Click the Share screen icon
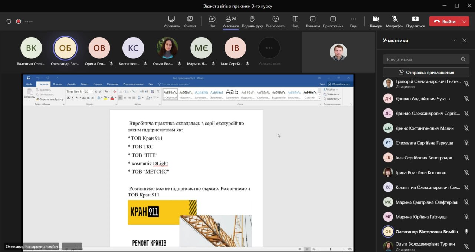Screen dimensions: 475x252 (x=415, y=21)
